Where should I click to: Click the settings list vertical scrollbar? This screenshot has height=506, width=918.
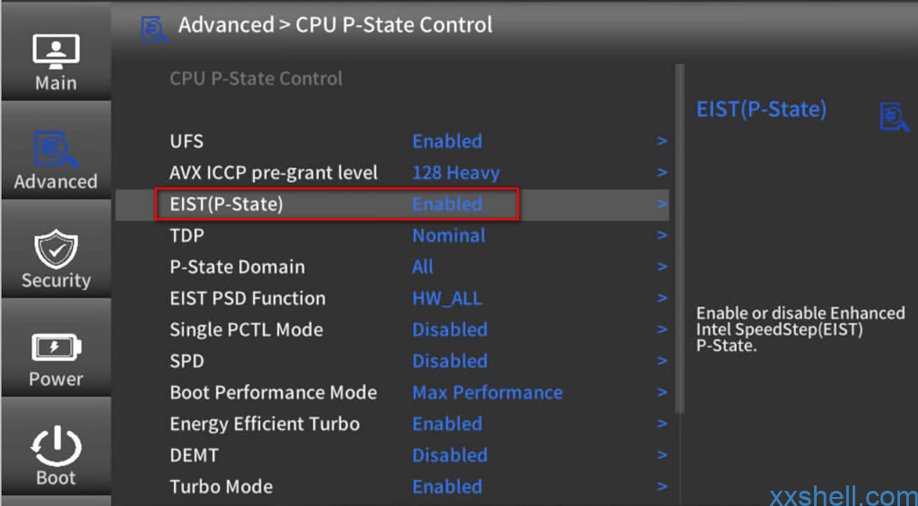pyautogui.click(x=680, y=238)
